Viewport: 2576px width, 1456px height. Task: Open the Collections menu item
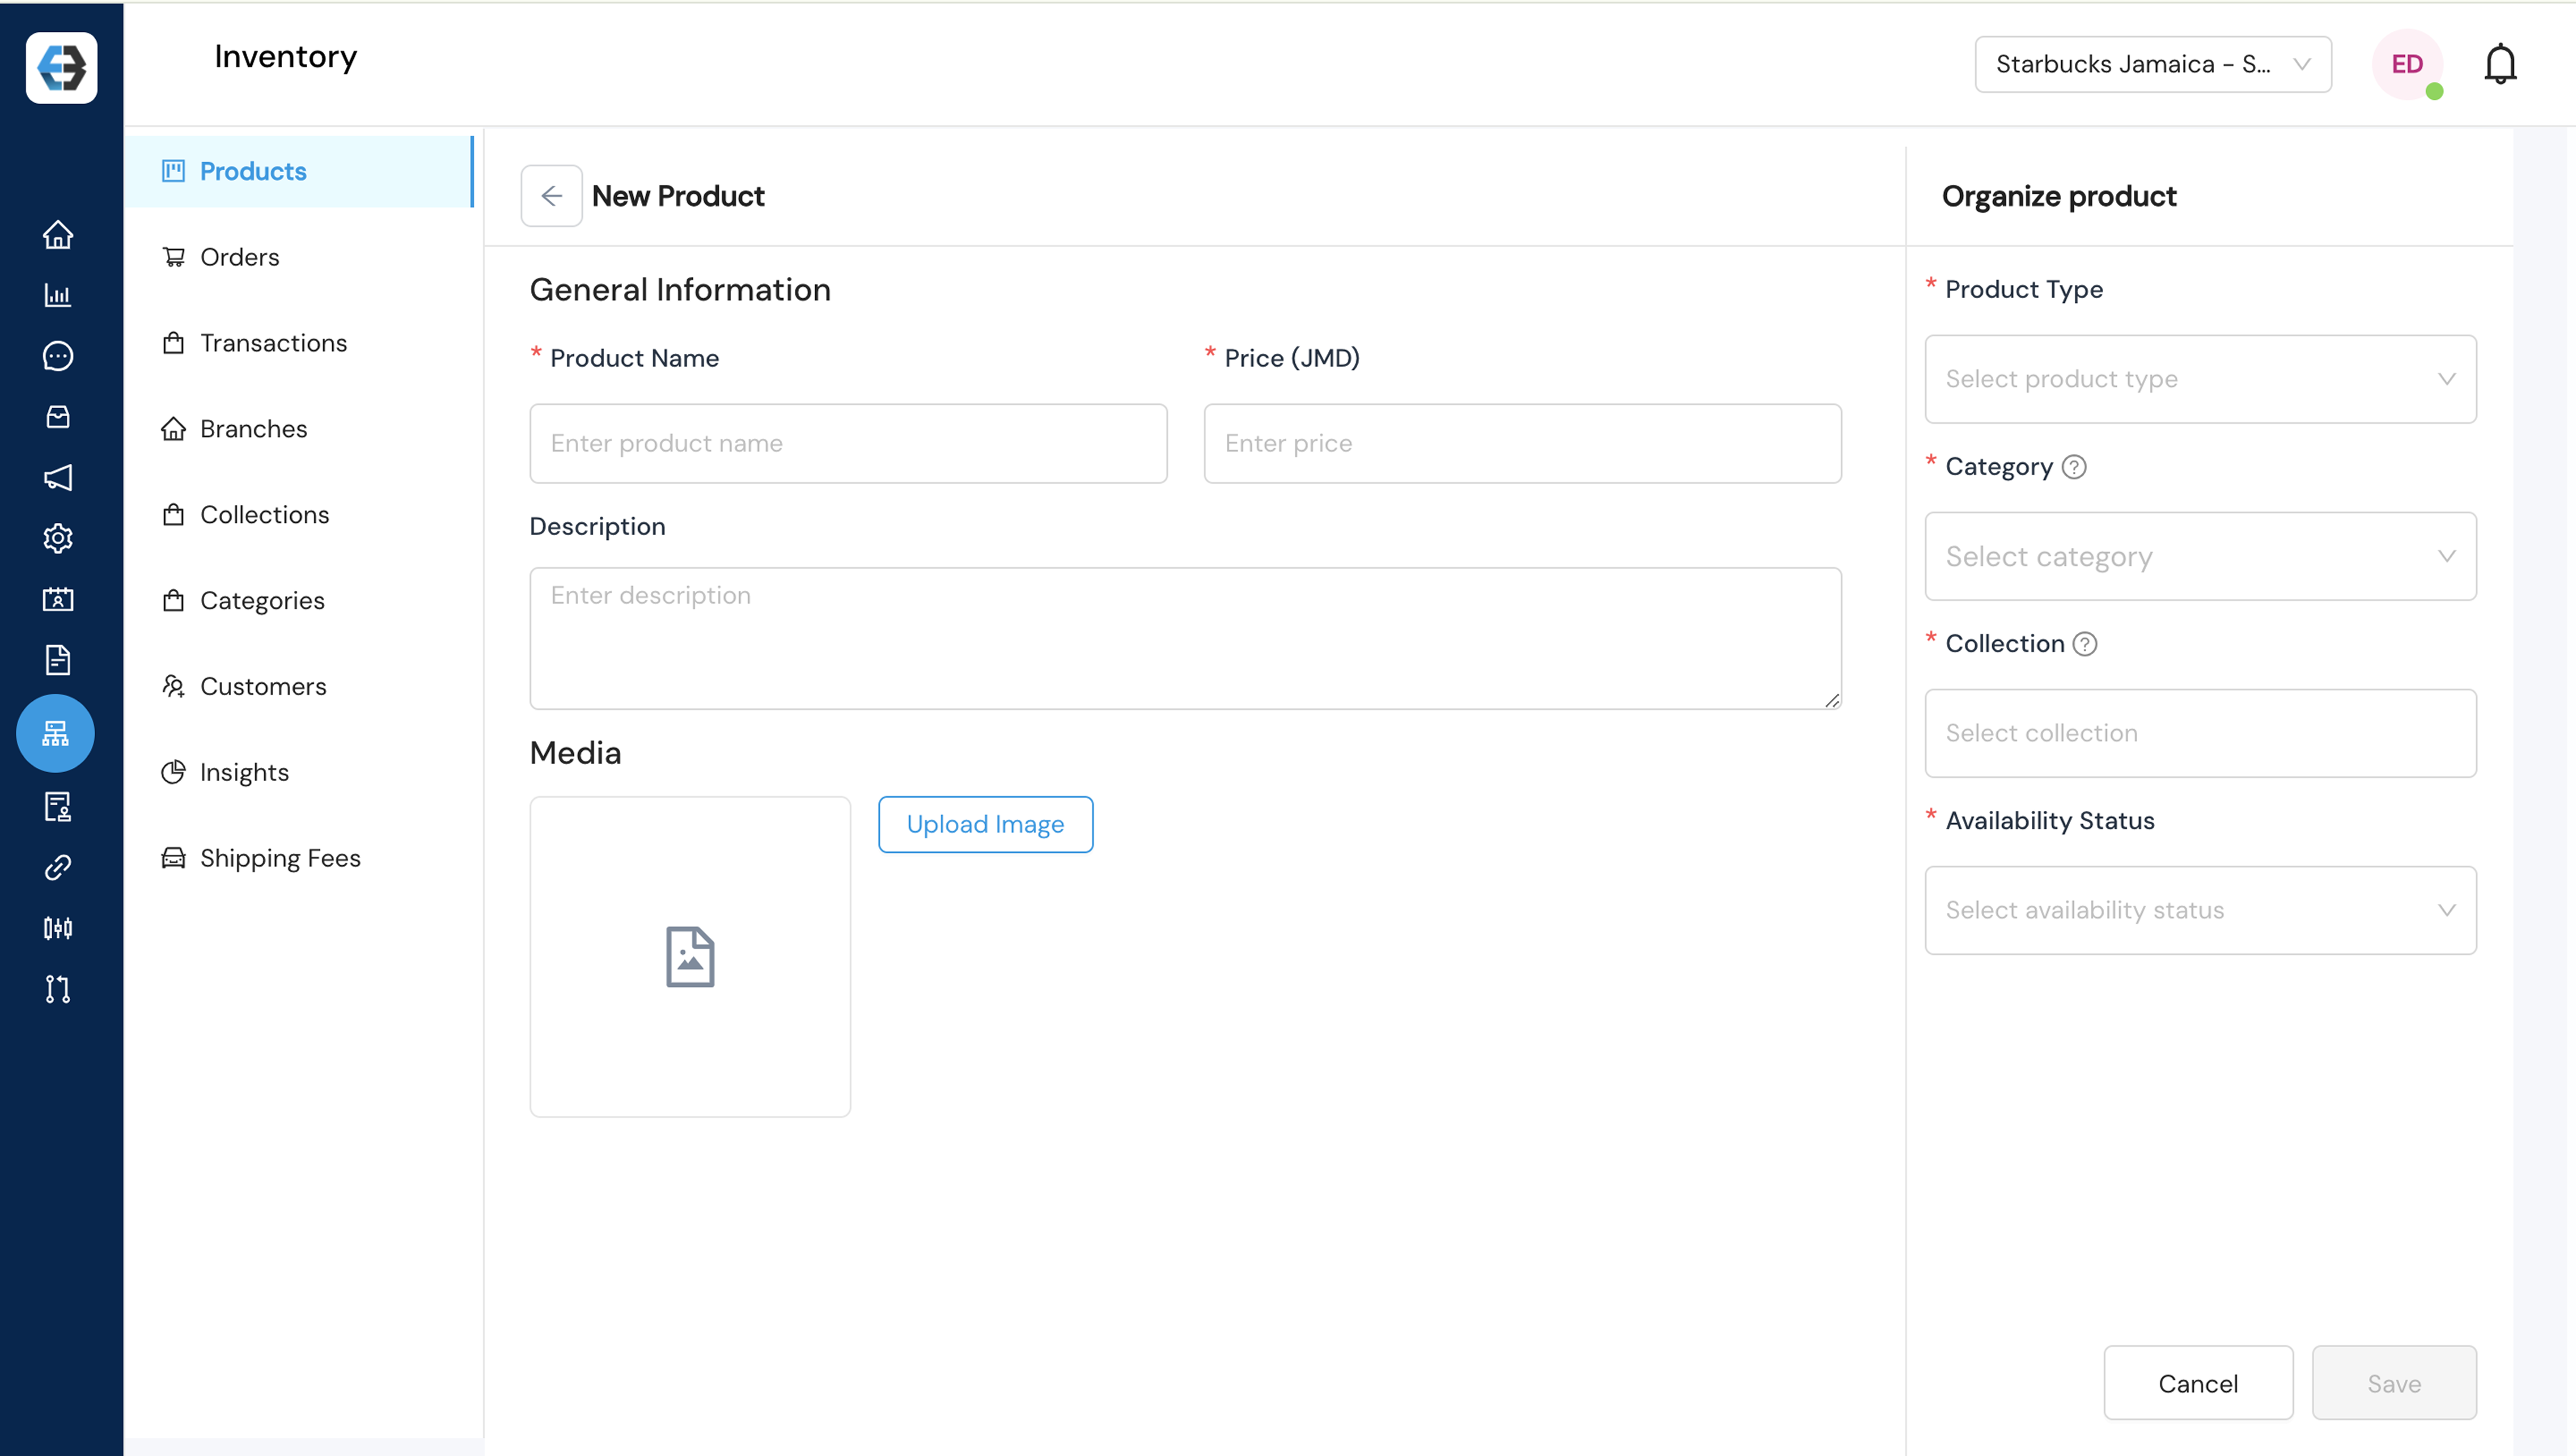tap(299, 515)
